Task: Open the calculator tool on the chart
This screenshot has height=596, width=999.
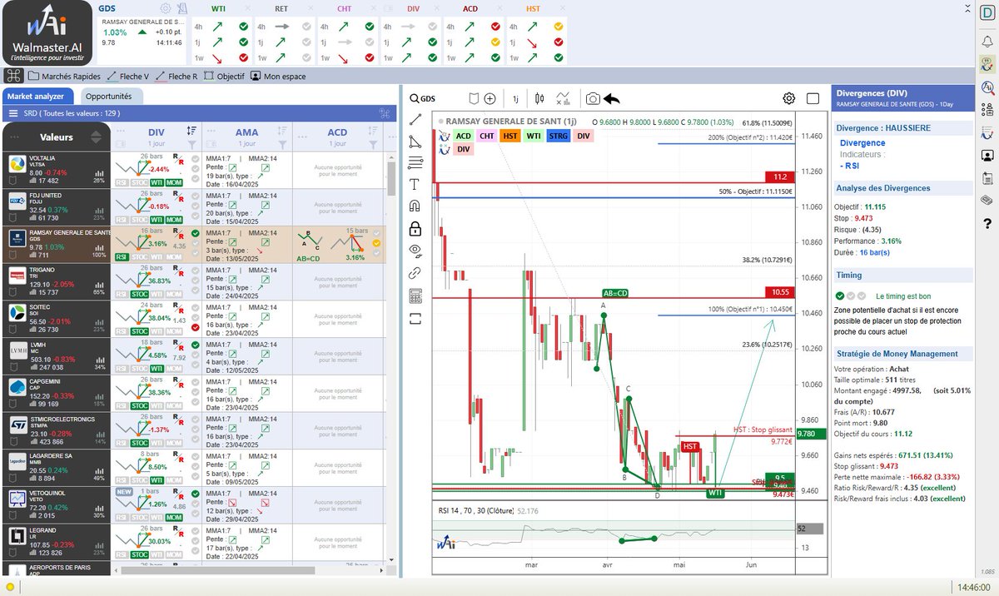Action: click(415, 296)
